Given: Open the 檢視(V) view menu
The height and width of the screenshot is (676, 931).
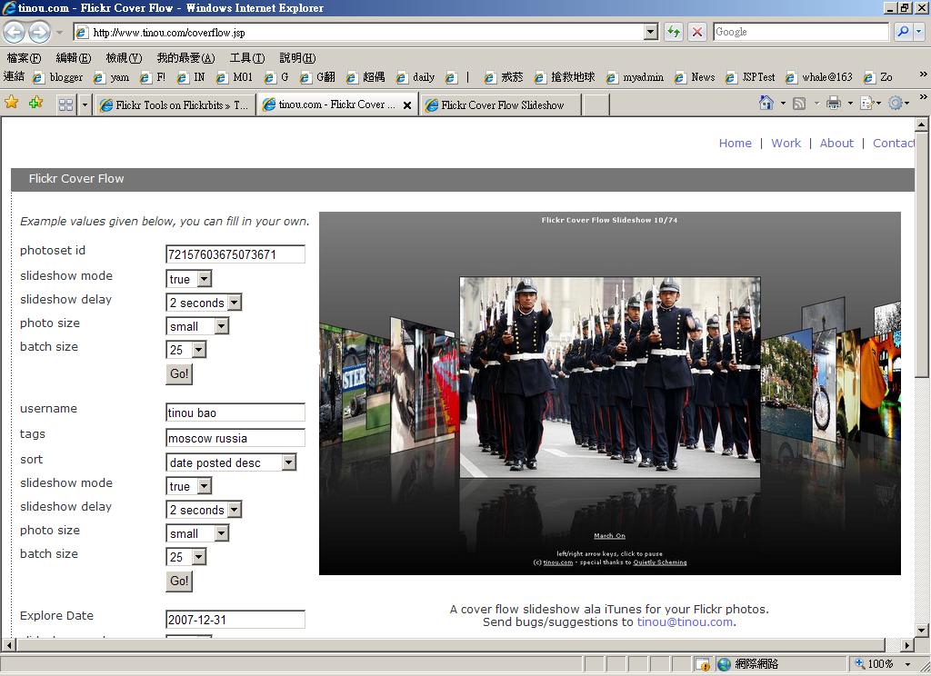Looking at the screenshot, I should 124,58.
